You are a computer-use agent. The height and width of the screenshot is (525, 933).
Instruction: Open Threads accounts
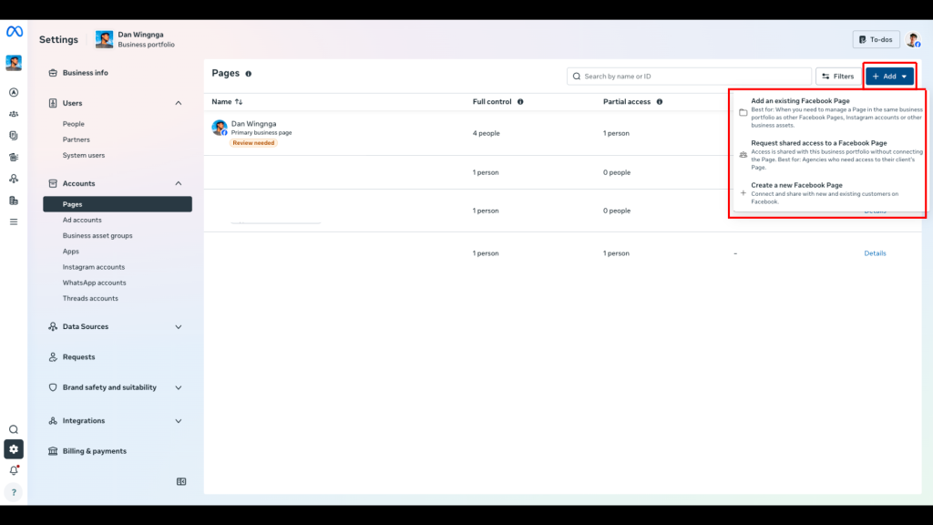pos(90,298)
